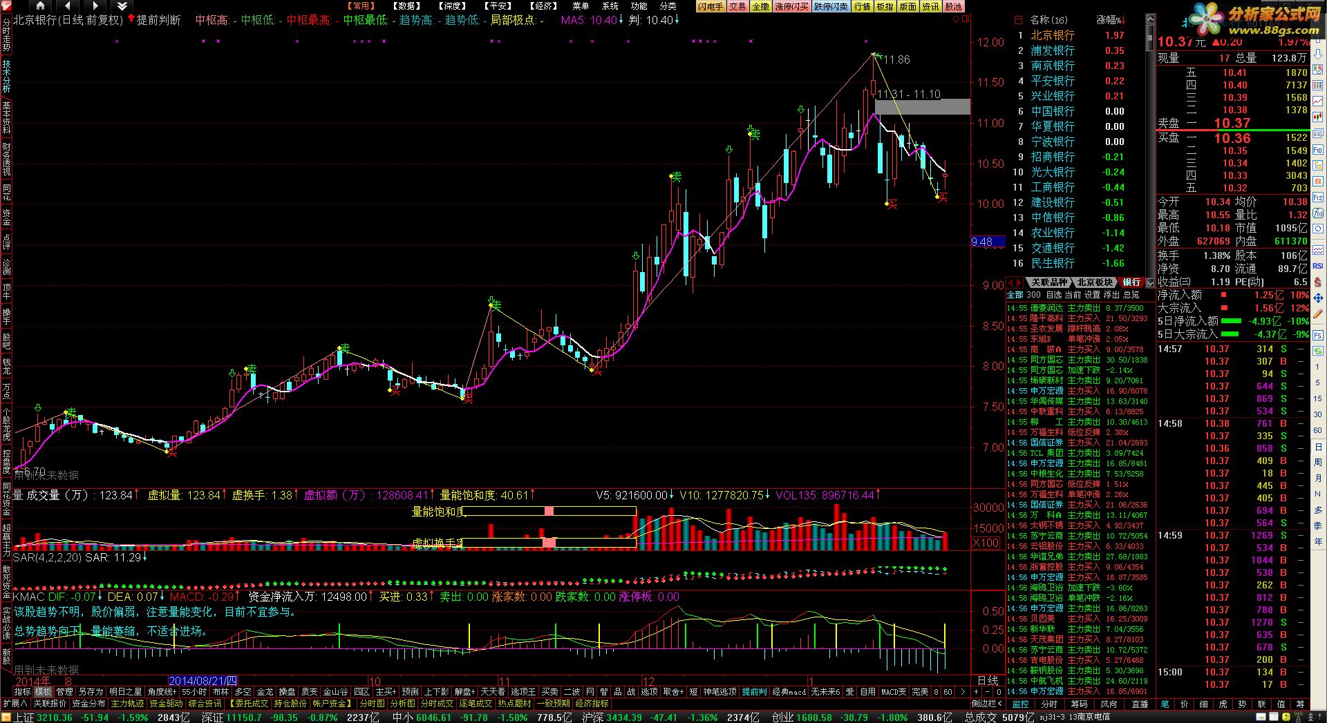Expand indicator list with > arrow
This screenshot has width=1327, height=723.
(962, 692)
